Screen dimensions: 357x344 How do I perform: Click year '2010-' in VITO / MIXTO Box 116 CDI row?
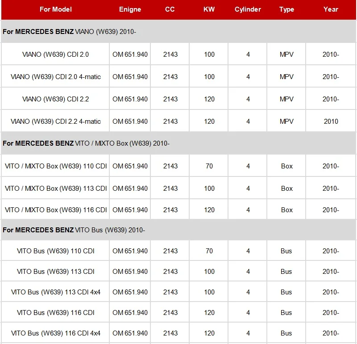331,210
